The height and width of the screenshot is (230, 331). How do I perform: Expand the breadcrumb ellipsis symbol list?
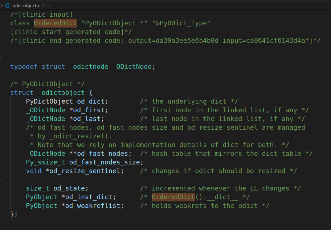point(48,6)
